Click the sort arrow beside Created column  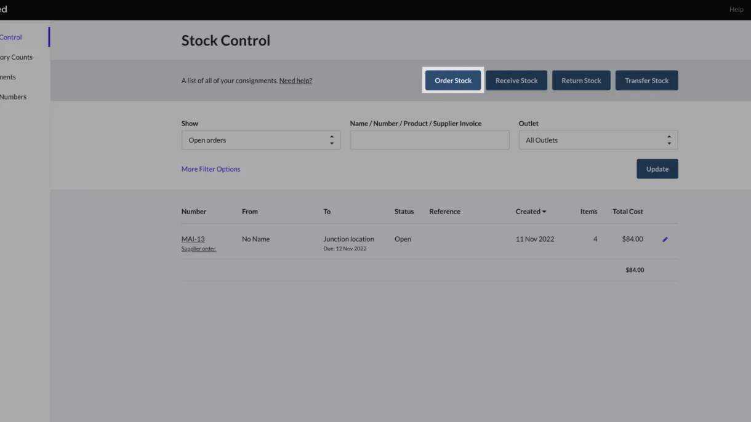coord(544,212)
